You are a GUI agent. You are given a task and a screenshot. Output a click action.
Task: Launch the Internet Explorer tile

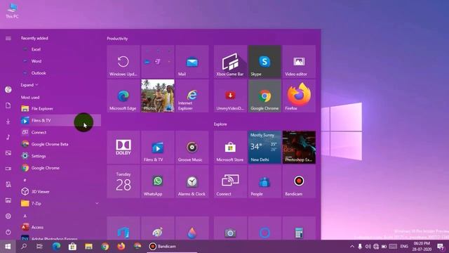coord(192,96)
